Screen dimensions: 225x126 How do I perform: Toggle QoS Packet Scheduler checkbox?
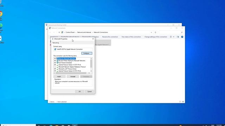(55, 63)
